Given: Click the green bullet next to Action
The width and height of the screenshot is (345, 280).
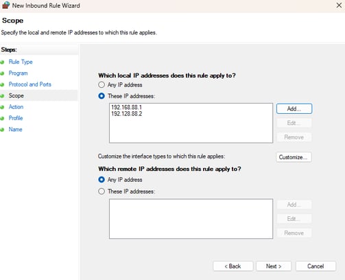Looking at the screenshot, I should pyautogui.click(x=2, y=107).
